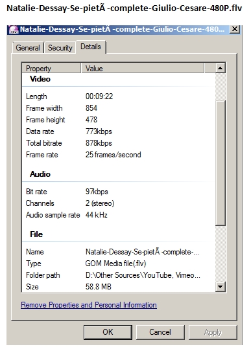Close the properties dialog with X button
Screen dimensions: 251x349
[235, 29]
